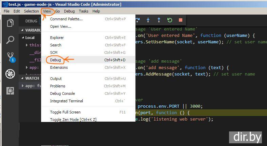Viewport: 267px width, 146px height.
Task: Choose Toggle Full Screen menu entry
Action: click(x=88, y=112)
